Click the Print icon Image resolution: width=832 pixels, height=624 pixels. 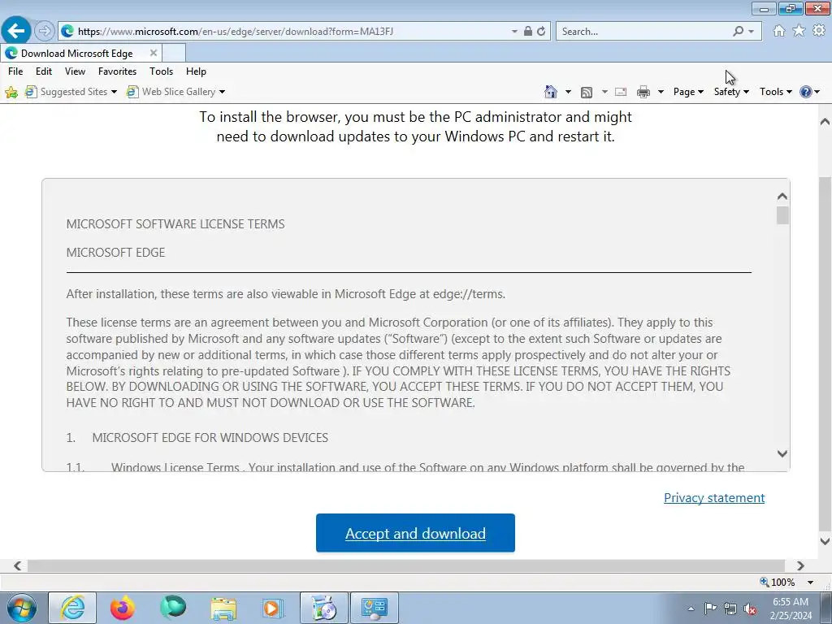643,93
